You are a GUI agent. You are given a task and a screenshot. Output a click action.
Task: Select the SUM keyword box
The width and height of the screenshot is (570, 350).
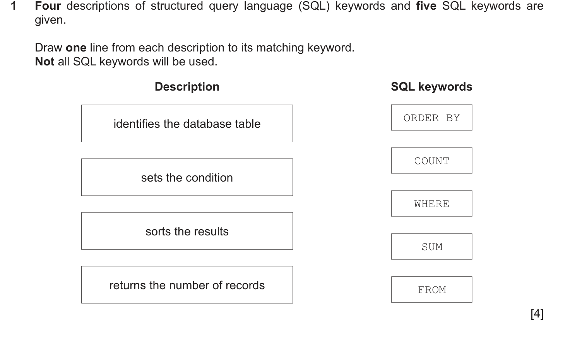coord(431,247)
